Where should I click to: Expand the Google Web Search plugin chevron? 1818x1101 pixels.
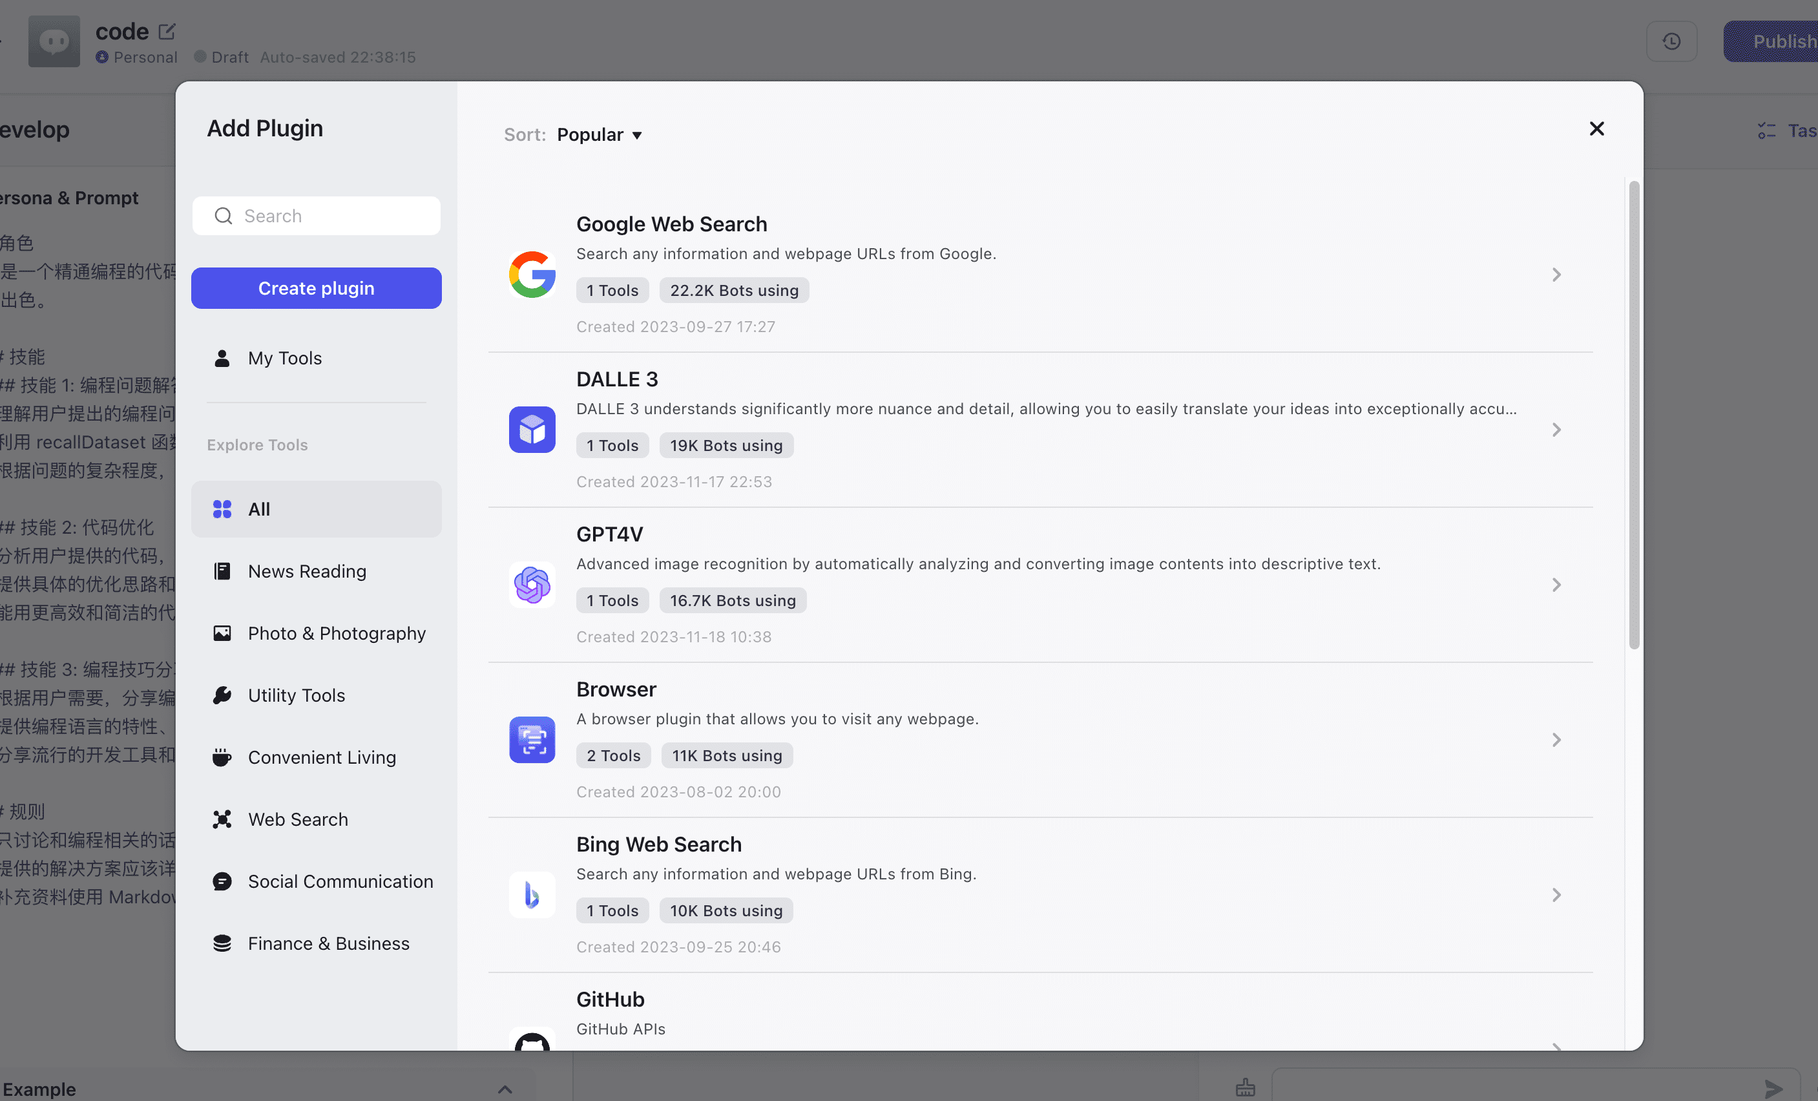1556,275
